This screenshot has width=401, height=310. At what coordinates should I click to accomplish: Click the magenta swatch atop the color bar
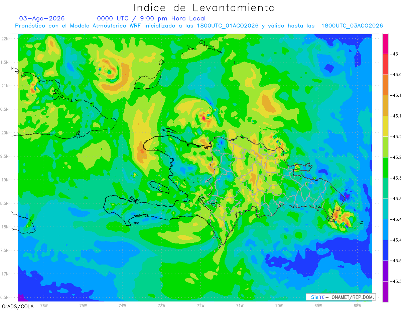coord(385,43)
